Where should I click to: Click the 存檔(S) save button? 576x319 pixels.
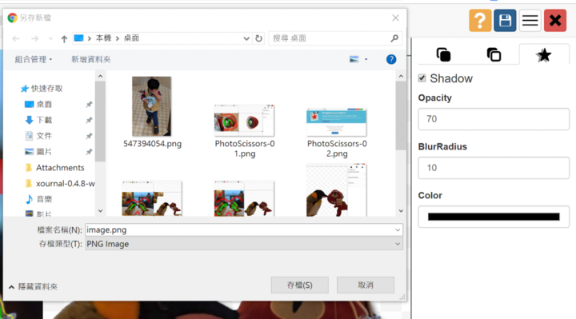point(300,285)
